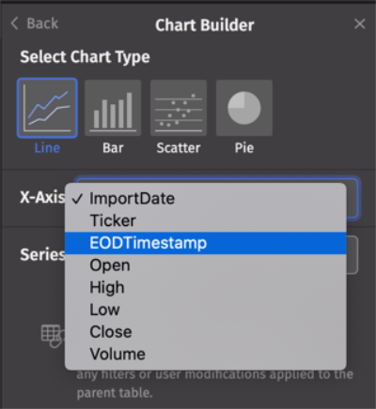Viewport: 376px width, 409px height.
Task: Pick the Scatter chart type icon
Action: (x=179, y=108)
